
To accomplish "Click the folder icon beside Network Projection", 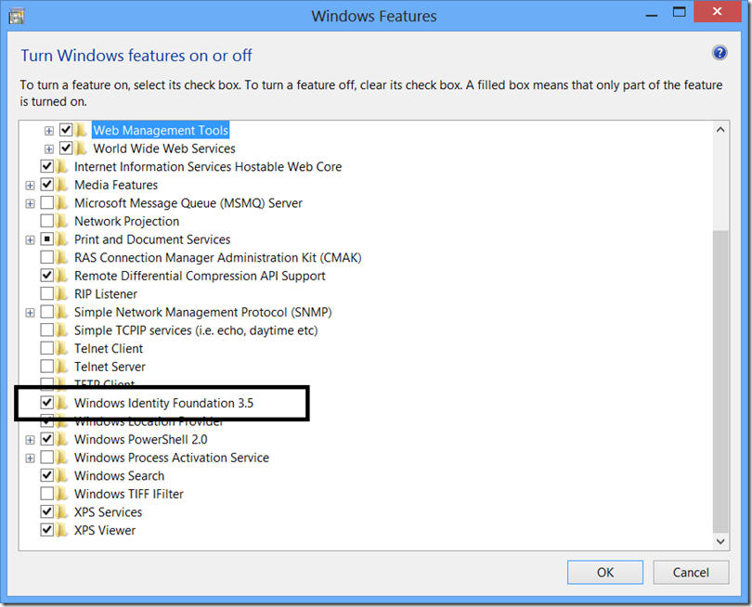I will (62, 222).
